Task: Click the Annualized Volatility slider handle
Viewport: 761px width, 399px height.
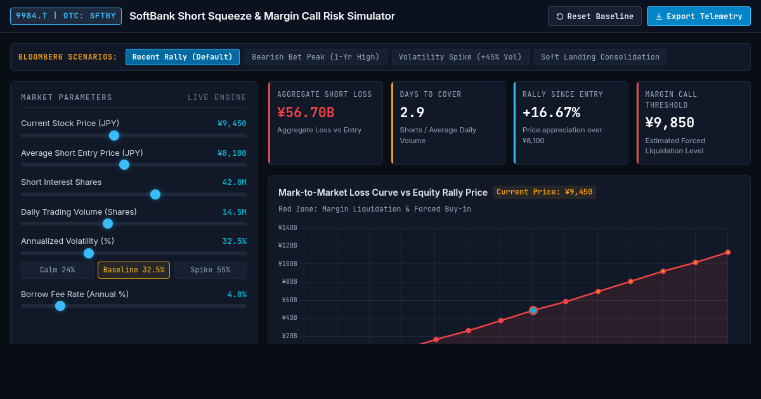Action: (89, 253)
